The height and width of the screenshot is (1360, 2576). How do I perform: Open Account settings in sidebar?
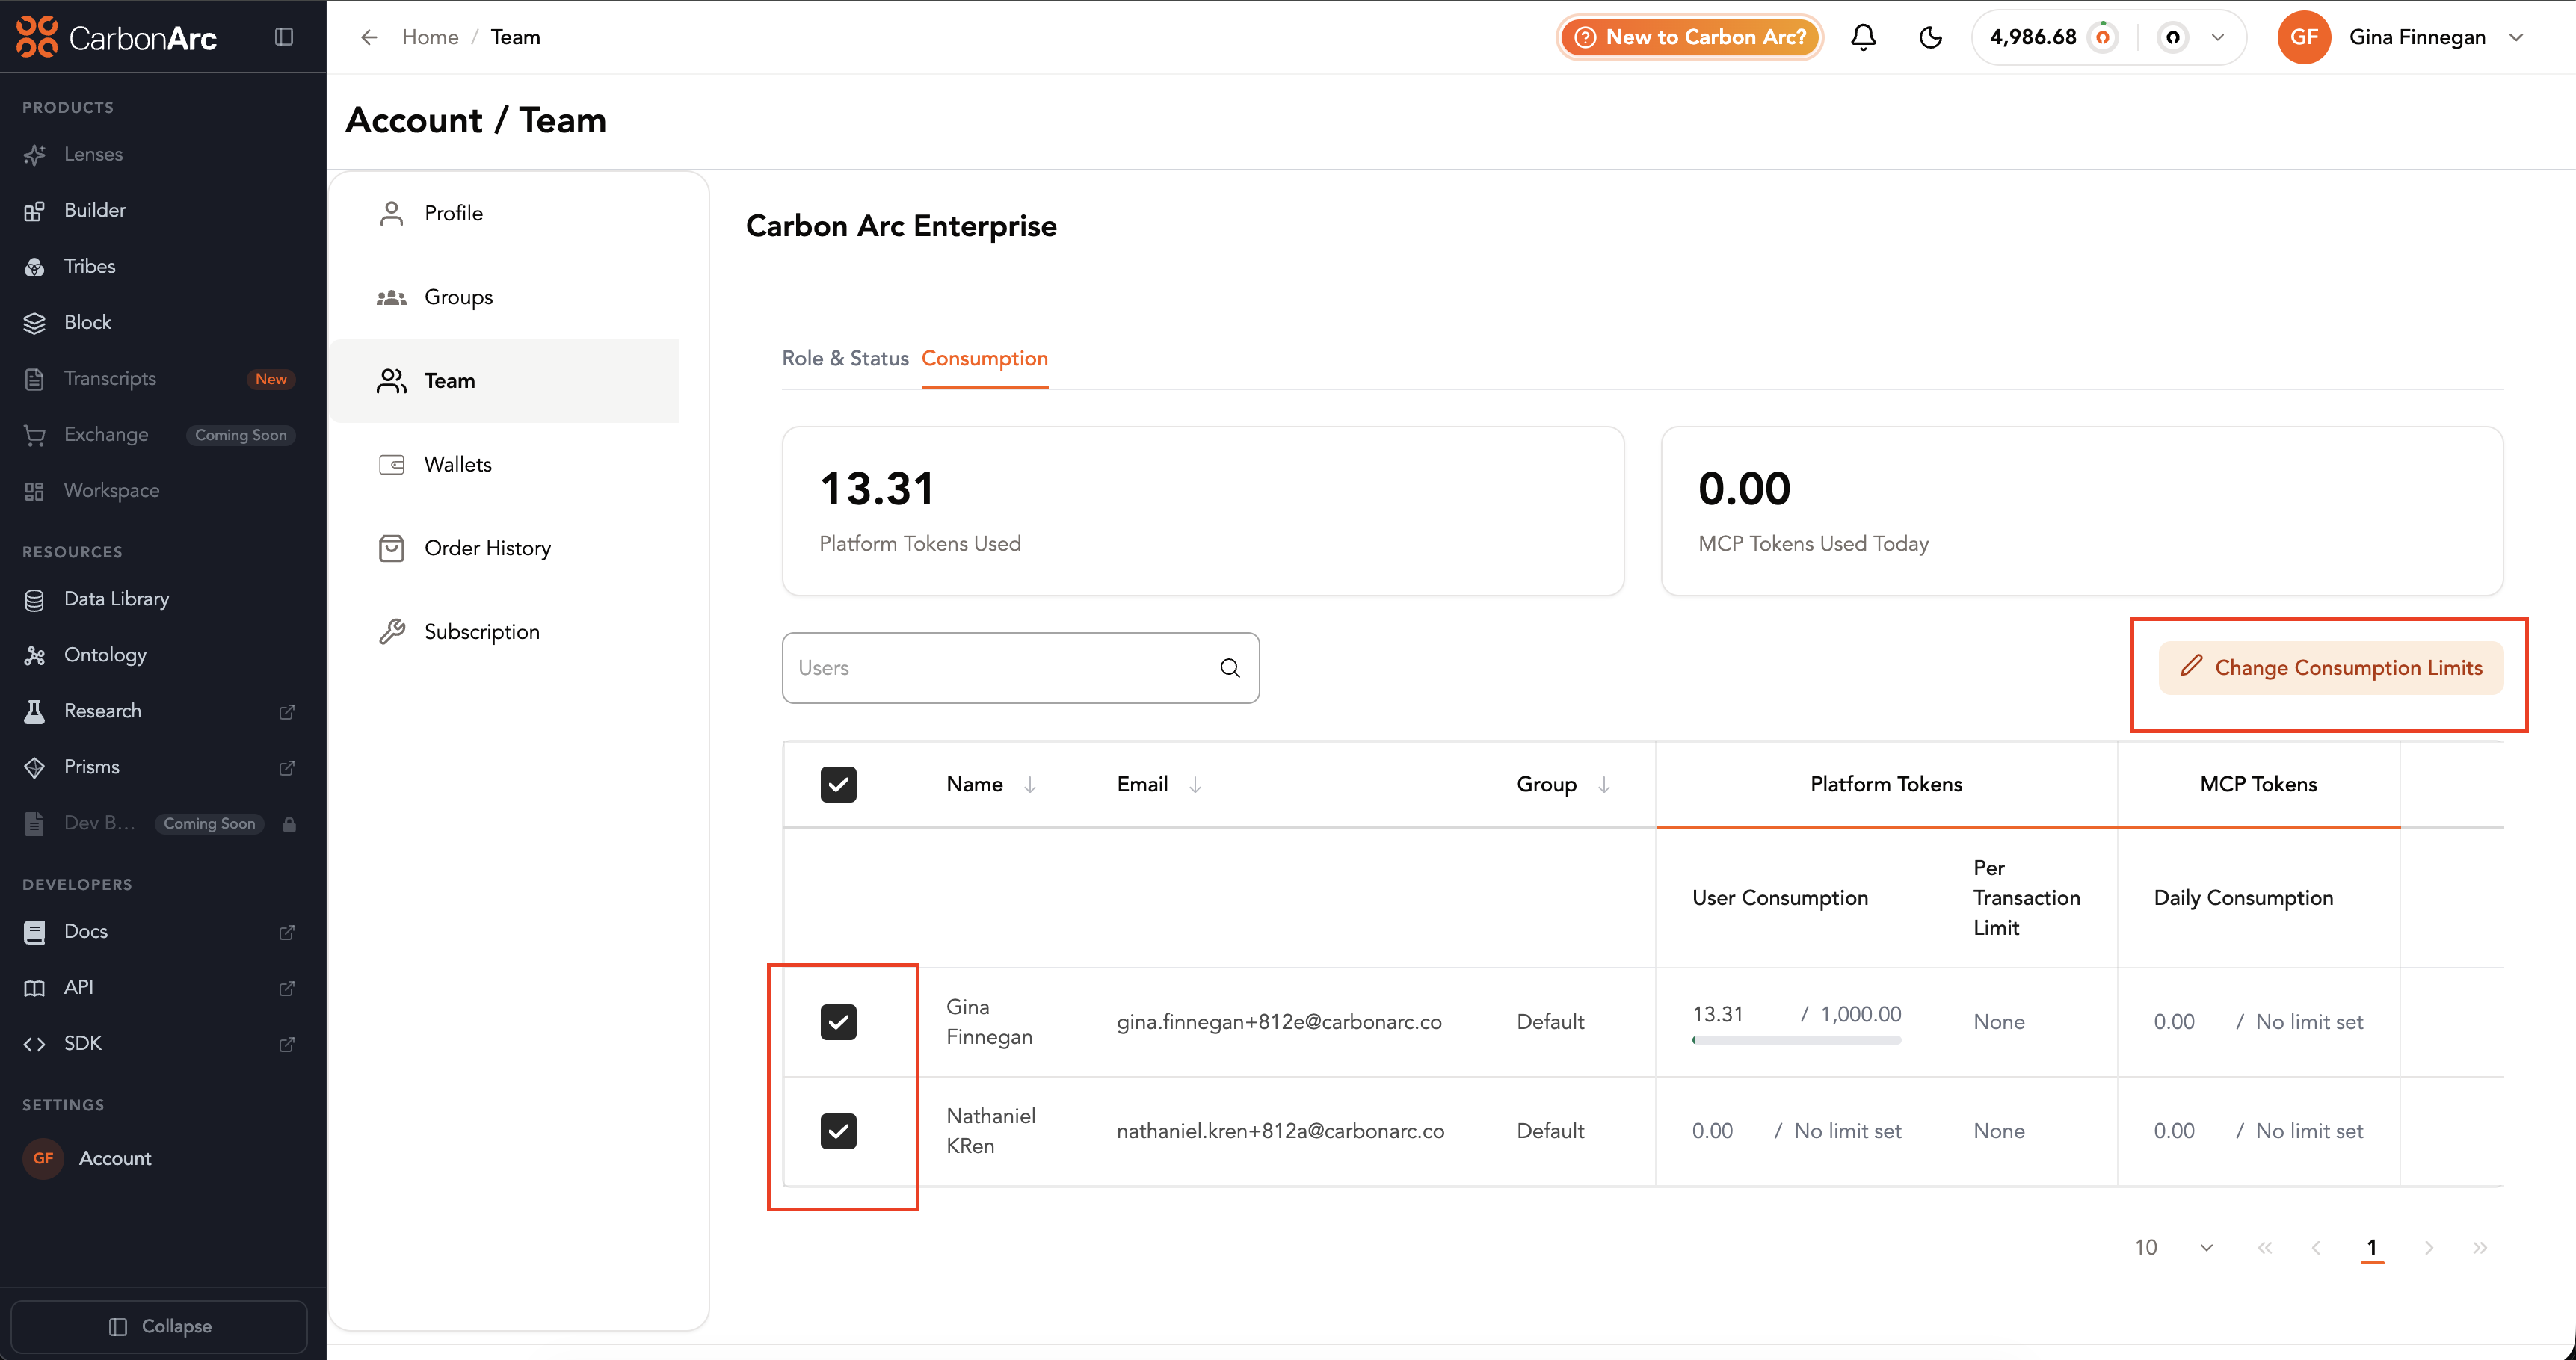(115, 1158)
